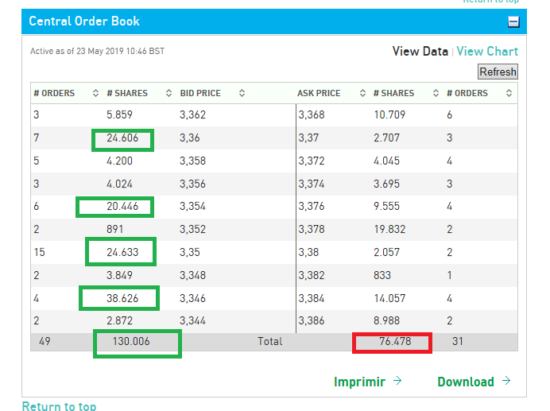The image size is (550, 411).
Task: Click the Active as of timestamp text
Action: coord(97,51)
